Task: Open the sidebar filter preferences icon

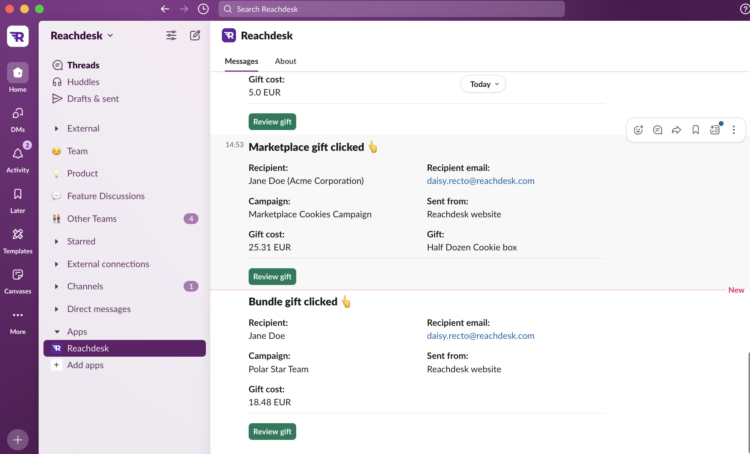Action: [x=171, y=35]
